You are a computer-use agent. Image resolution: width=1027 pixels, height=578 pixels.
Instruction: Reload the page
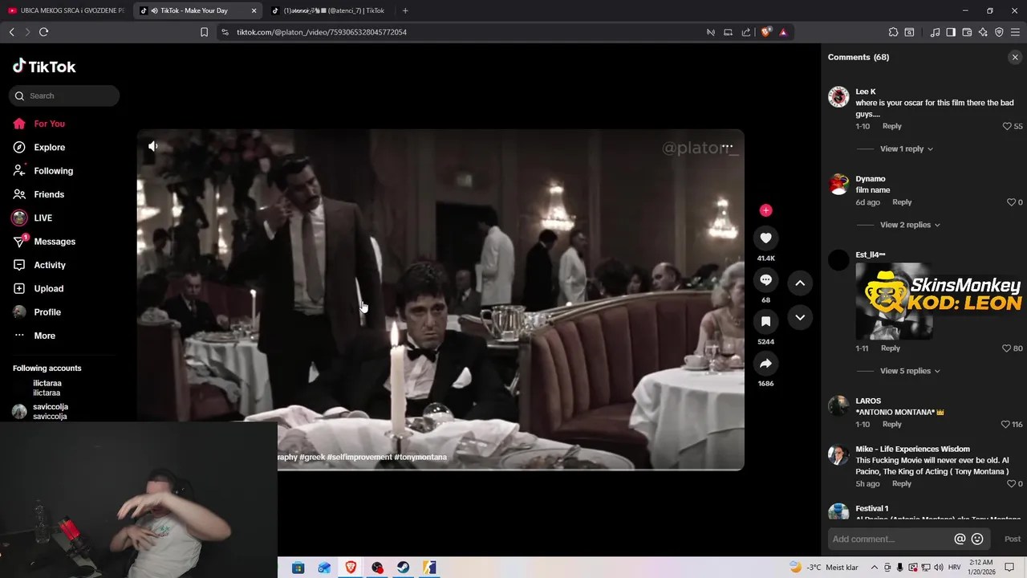point(43,32)
